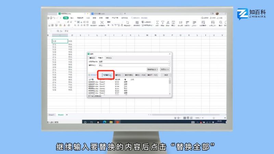Click the Find magnifier icon in ribbon
This screenshot has width=274, height=154.
coord(221,23)
